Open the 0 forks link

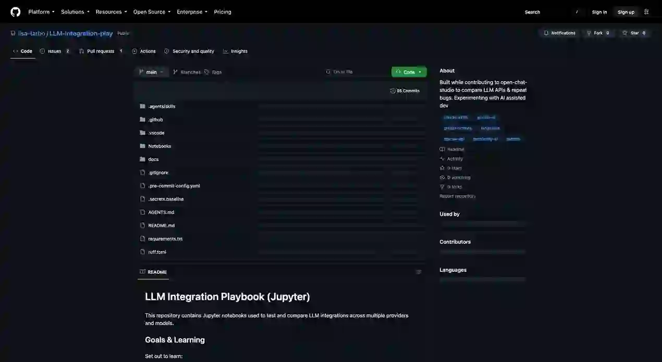click(451, 187)
